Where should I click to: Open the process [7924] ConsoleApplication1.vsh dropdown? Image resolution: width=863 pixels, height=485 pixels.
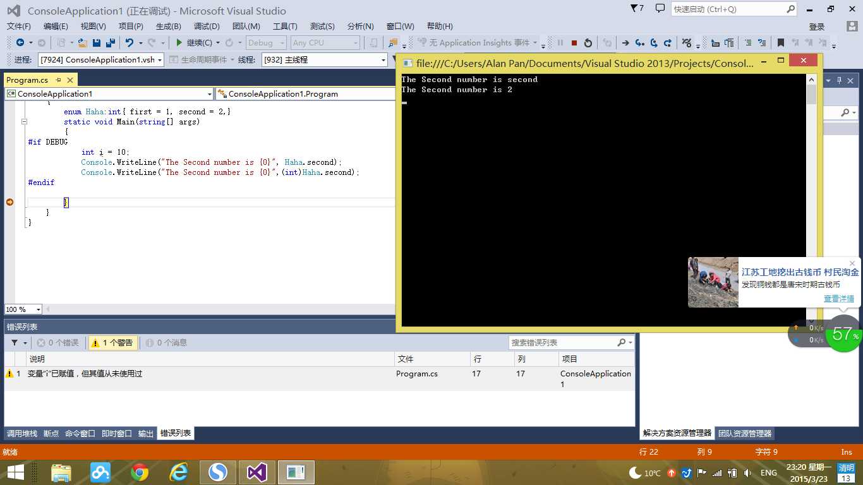tap(159, 60)
